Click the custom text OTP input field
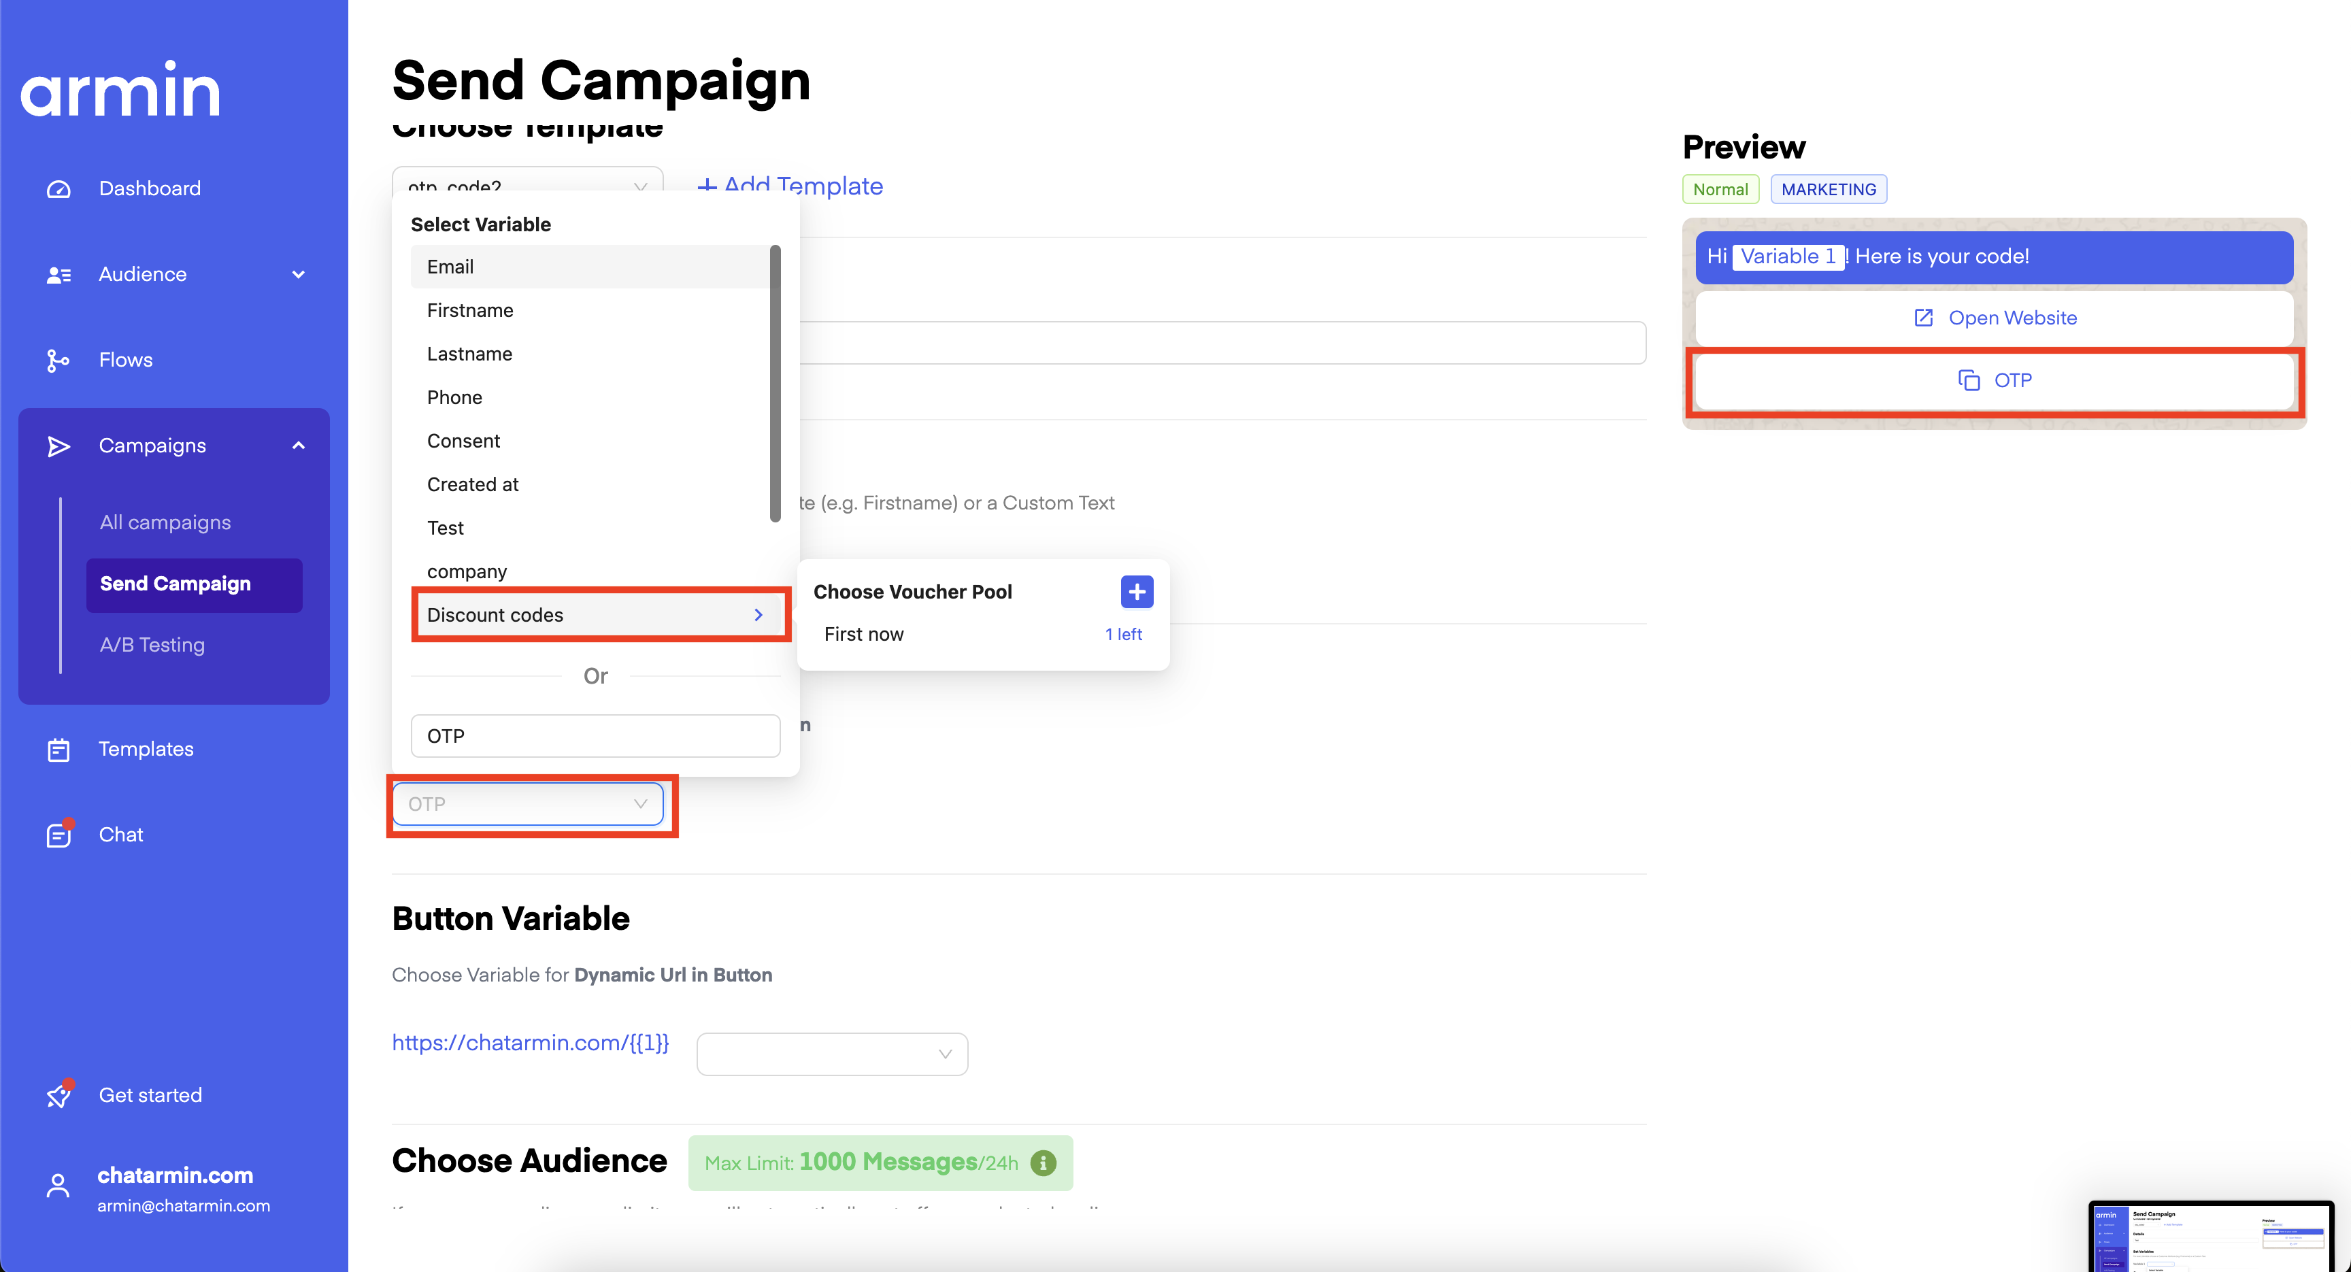 click(x=595, y=735)
